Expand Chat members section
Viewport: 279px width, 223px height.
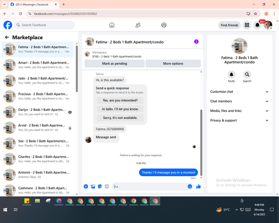click(x=239, y=101)
